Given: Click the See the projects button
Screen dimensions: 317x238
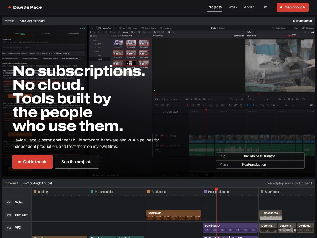Looking at the screenshot, I should (x=77, y=162).
